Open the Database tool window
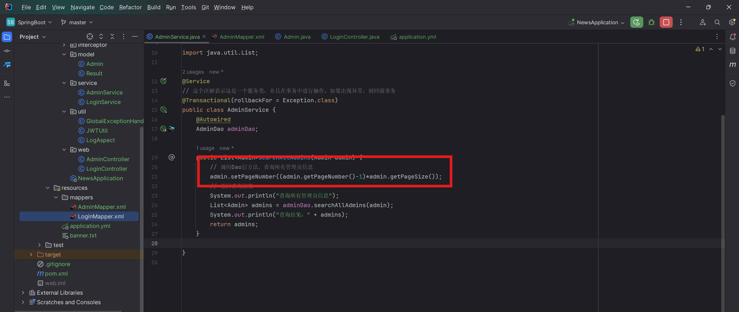The width and height of the screenshot is (739, 312). (733, 51)
